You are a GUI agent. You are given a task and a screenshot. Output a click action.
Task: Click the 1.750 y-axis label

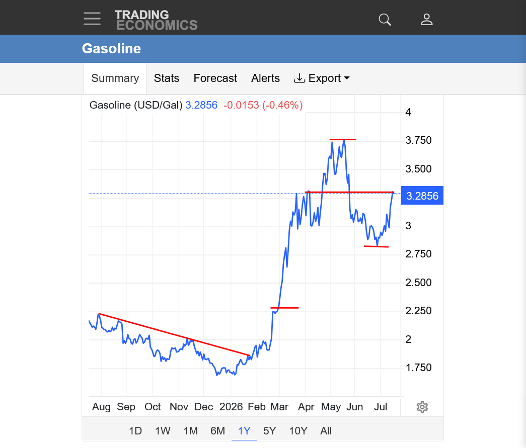pos(418,368)
